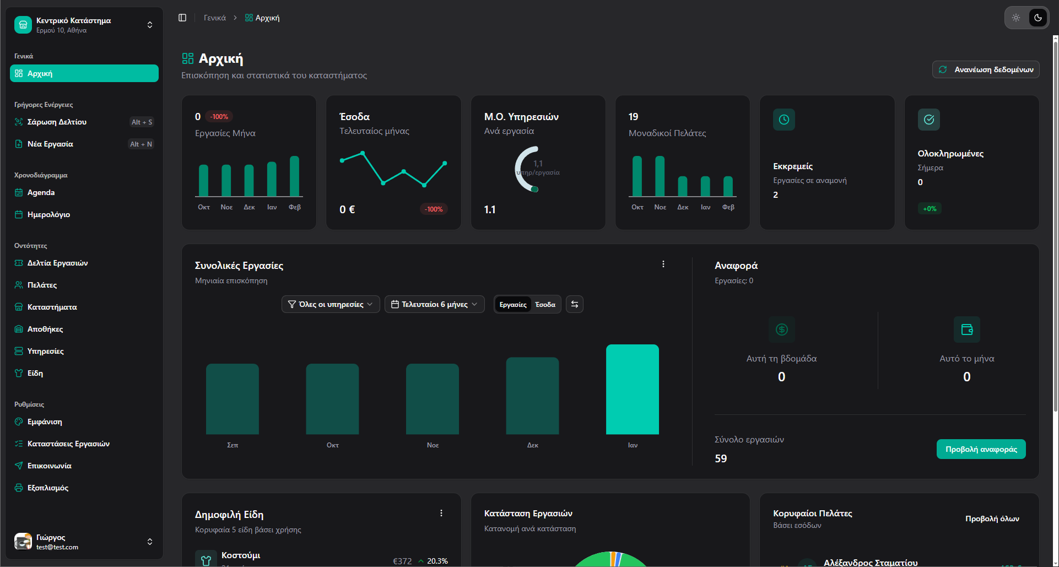The image size is (1059, 567).
Task: Open Εξοπλισμός equipment settings
Action: point(84,488)
